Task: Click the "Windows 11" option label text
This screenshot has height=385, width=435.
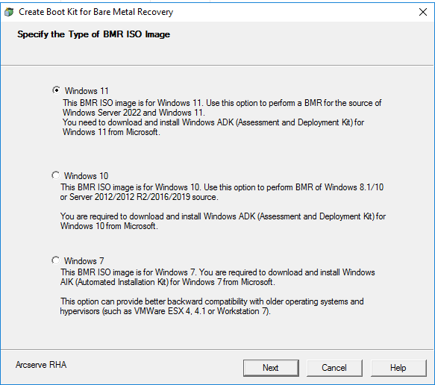Action: click(x=87, y=91)
